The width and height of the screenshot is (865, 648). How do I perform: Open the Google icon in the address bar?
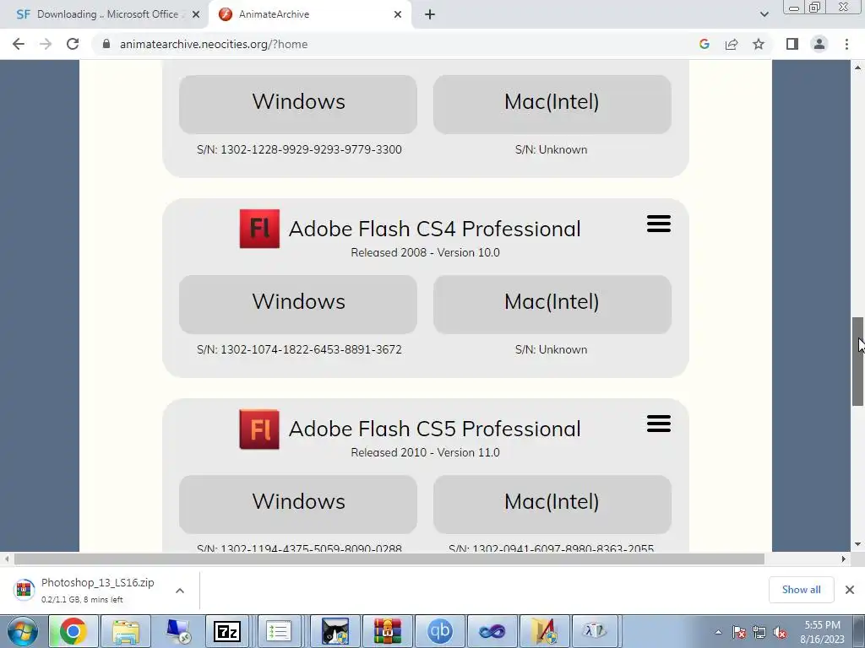point(704,44)
